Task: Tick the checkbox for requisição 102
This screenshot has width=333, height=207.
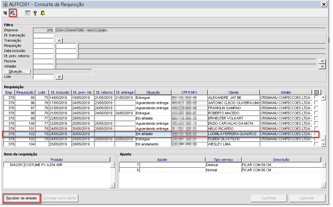Action: (316, 134)
